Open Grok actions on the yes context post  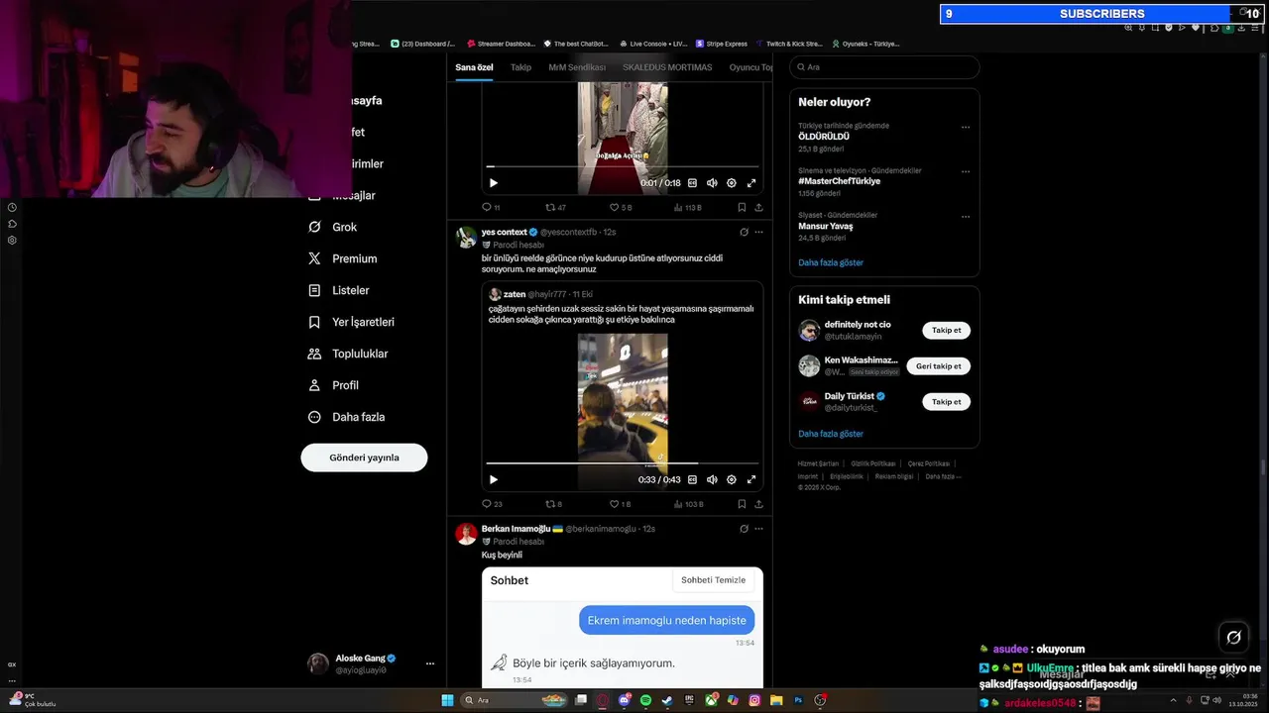[744, 232]
